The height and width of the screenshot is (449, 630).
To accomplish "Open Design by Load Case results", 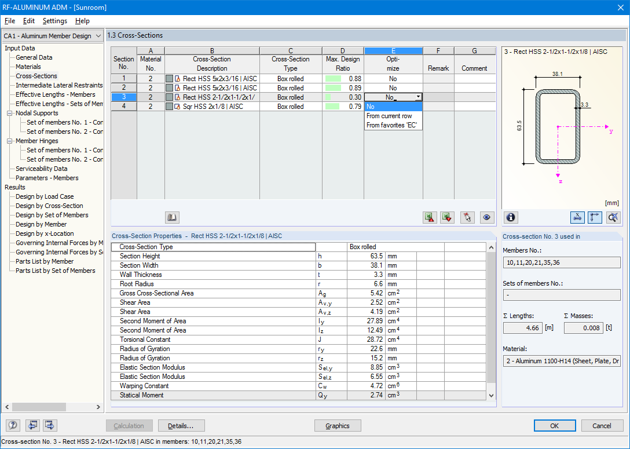I will [x=45, y=196].
